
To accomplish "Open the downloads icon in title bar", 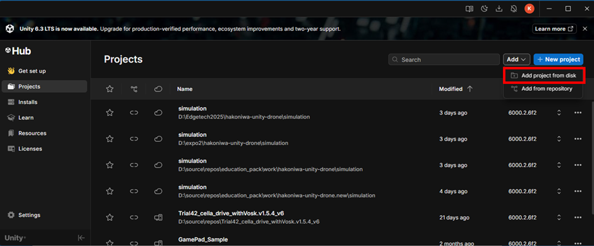I will (499, 9).
